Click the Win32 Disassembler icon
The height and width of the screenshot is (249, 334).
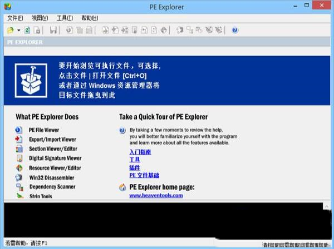(x=19, y=177)
